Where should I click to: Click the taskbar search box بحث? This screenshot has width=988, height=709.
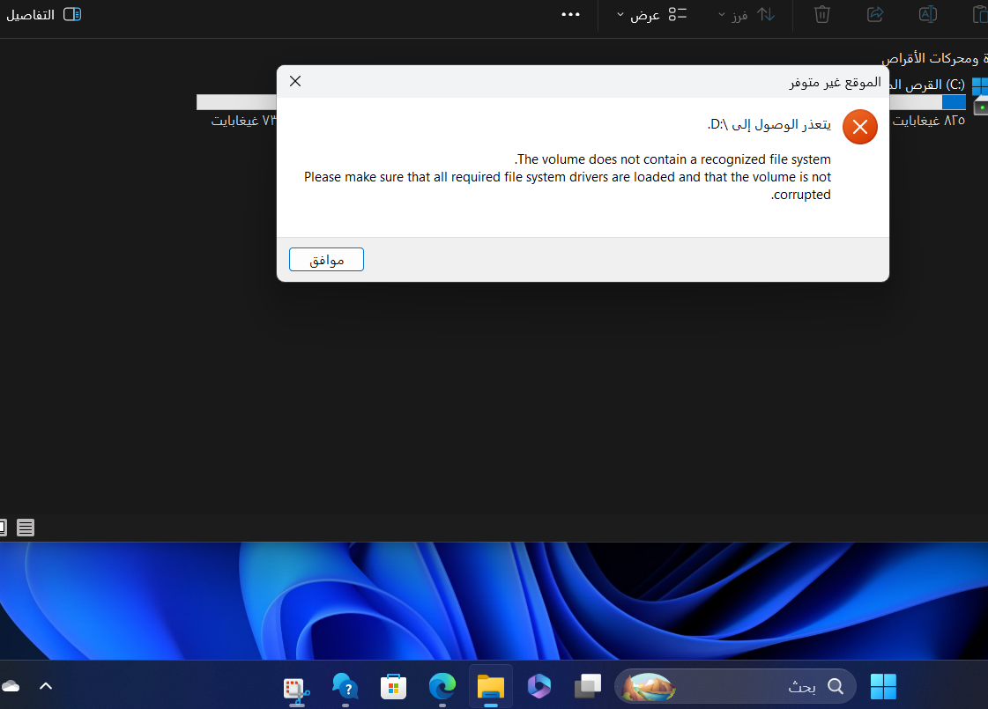(x=735, y=686)
